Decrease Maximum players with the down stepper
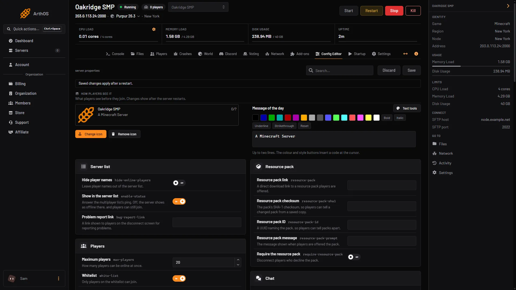Image resolution: width=516 pixels, height=290 pixels. point(238,265)
